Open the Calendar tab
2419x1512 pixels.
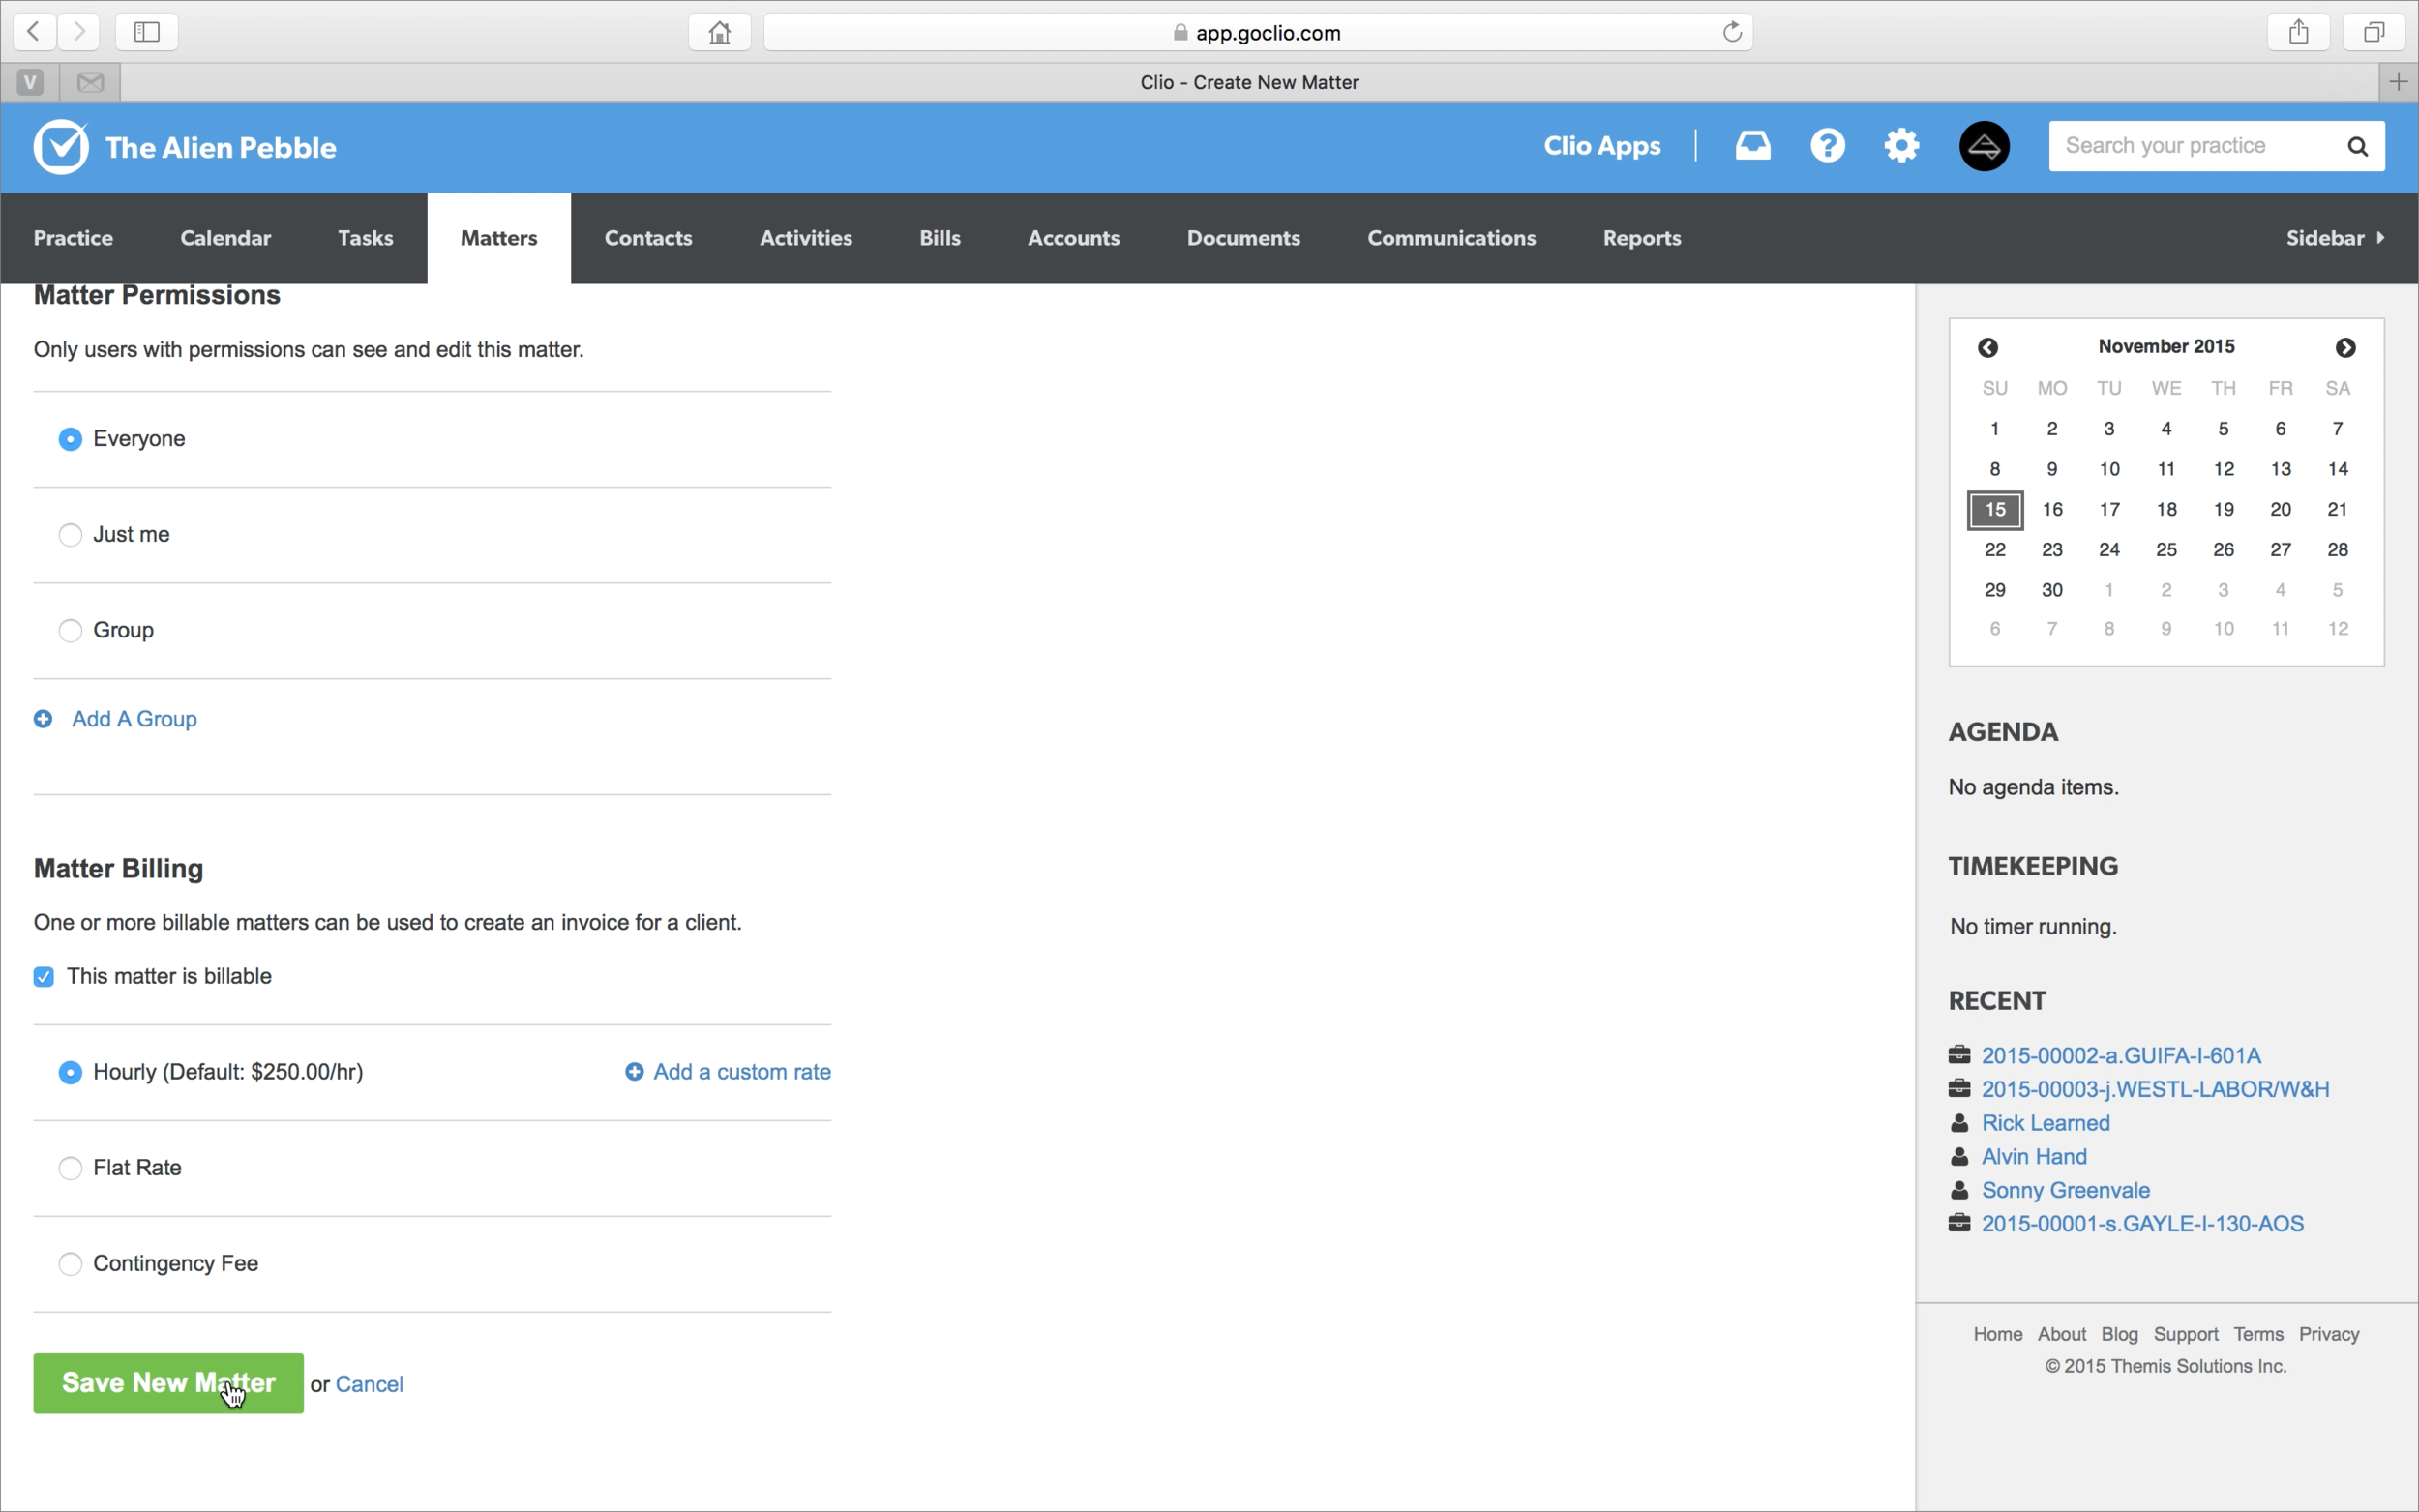click(x=225, y=238)
